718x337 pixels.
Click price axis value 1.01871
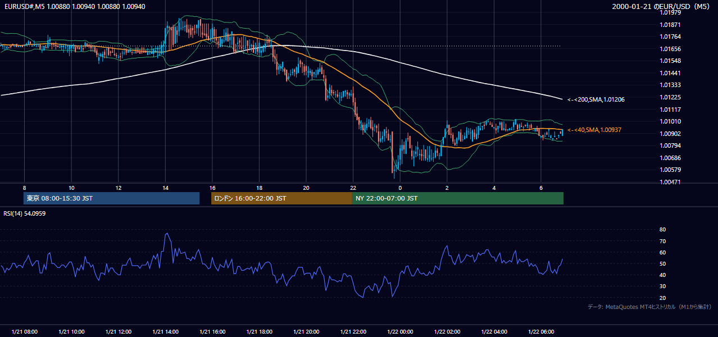click(670, 25)
